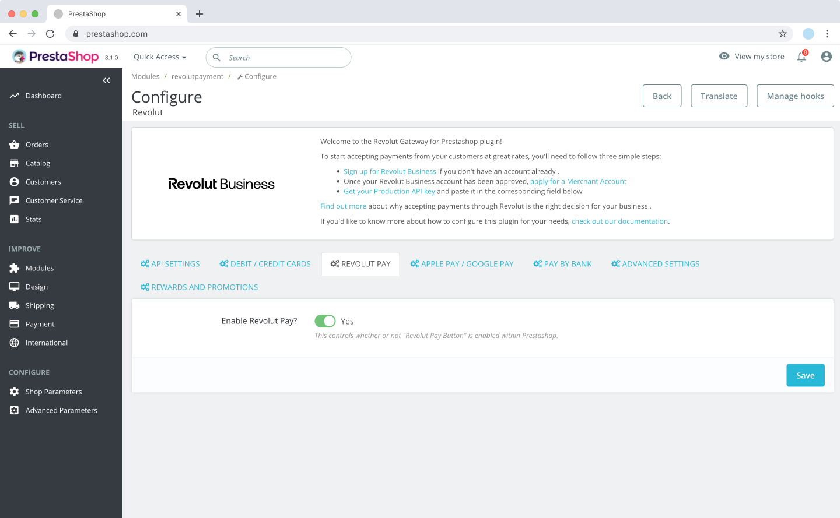The image size is (840, 518).
Task: Open Sign up for Revolut Business link
Action: (390, 171)
